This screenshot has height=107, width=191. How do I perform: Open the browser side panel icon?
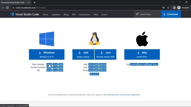click(174, 8)
